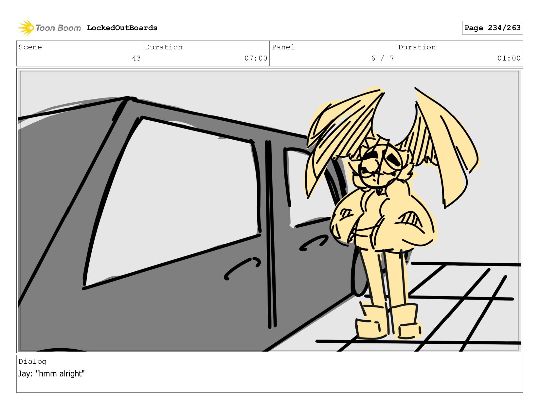The width and height of the screenshot is (540, 417).
Task: Click the LockedOutBoards project title
Action: pyautogui.click(x=122, y=28)
